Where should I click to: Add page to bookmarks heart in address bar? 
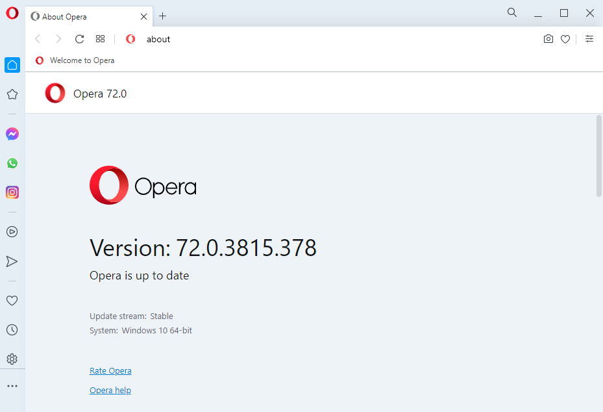pyautogui.click(x=565, y=39)
